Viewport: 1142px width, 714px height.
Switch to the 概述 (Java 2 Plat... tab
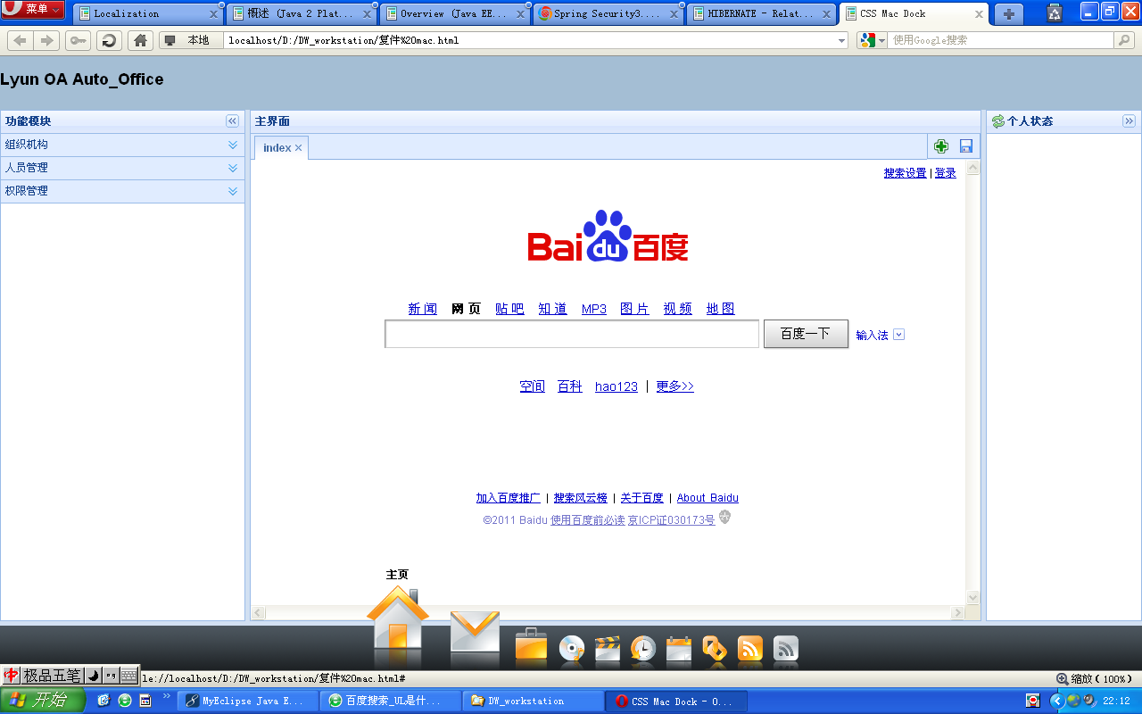tap(301, 14)
